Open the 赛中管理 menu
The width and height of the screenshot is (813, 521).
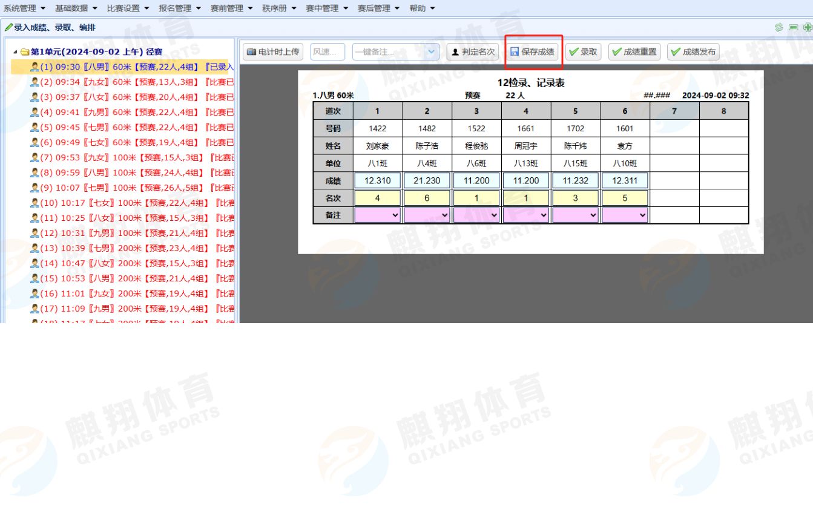tap(327, 8)
